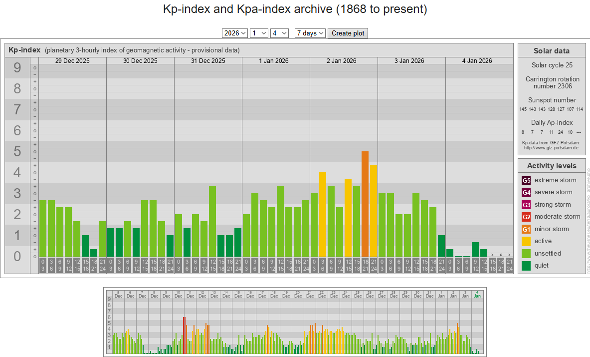
Task: Click the G1 minor storm legend badge
Action: [x=526, y=229]
